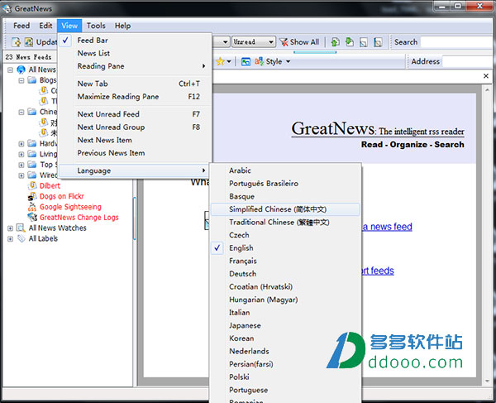Open the Tools menu
Screen dimensions: 496x403
pyautogui.click(x=96, y=26)
